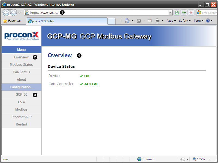Toggle Compatibility View broken-page icon

click(177, 12)
